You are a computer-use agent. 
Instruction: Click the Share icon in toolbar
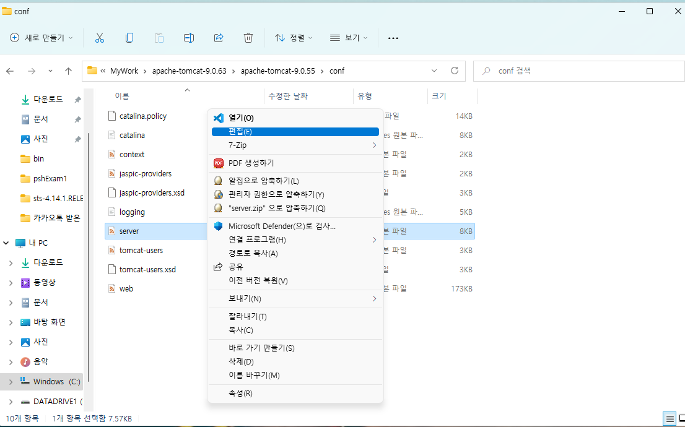pyautogui.click(x=219, y=38)
